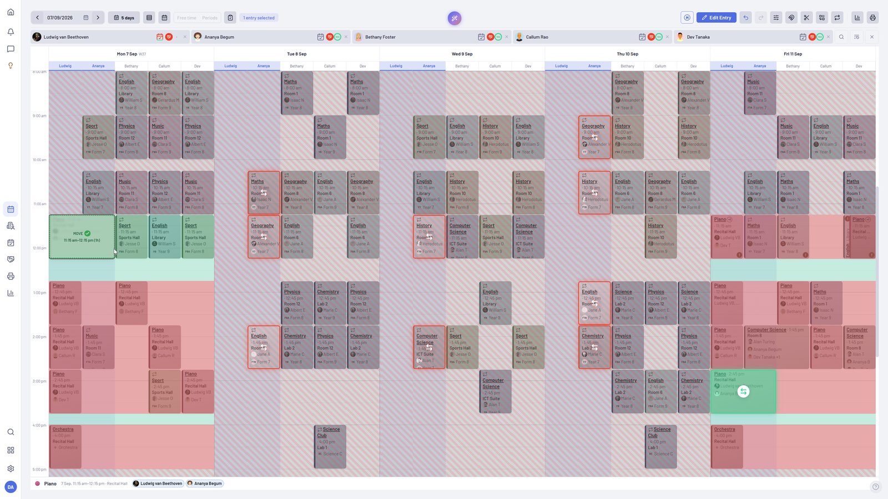Click the 1 entry selected badge
888x499 pixels.
(259, 18)
